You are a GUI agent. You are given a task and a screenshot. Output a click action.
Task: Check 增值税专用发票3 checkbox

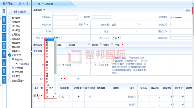[x=129, y=67]
